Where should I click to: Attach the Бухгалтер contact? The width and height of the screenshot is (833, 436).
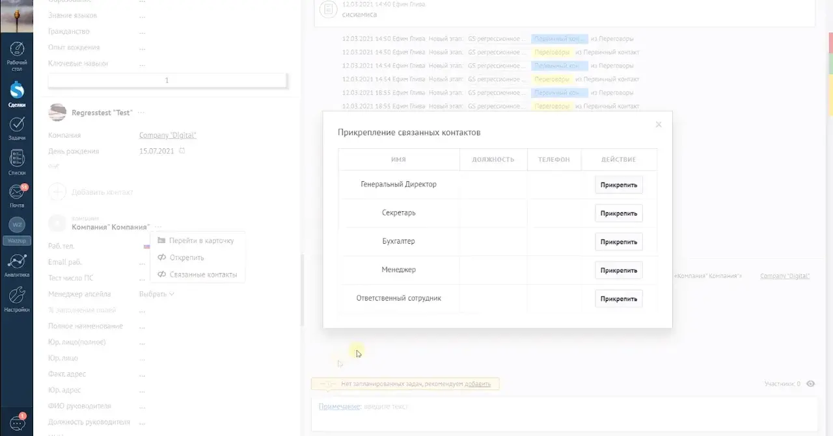(619, 242)
